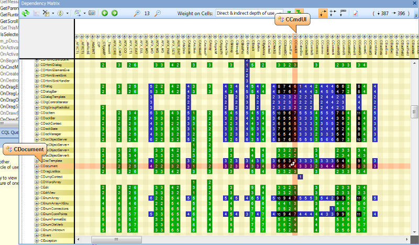Close the Dependency Matrix panel
The width and height of the screenshot is (419, 245).
[415, 3]
